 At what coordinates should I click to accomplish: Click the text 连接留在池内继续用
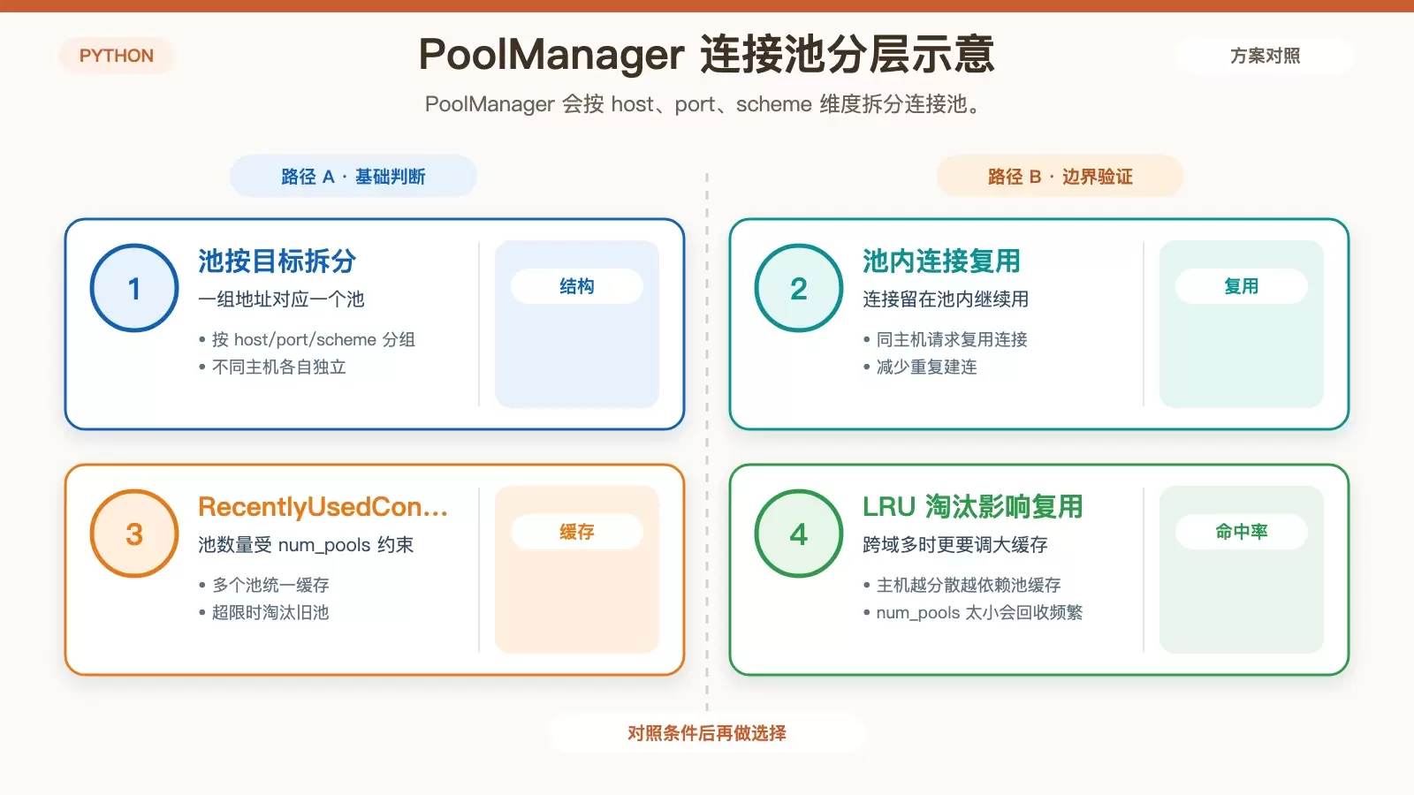coord(946,299)
